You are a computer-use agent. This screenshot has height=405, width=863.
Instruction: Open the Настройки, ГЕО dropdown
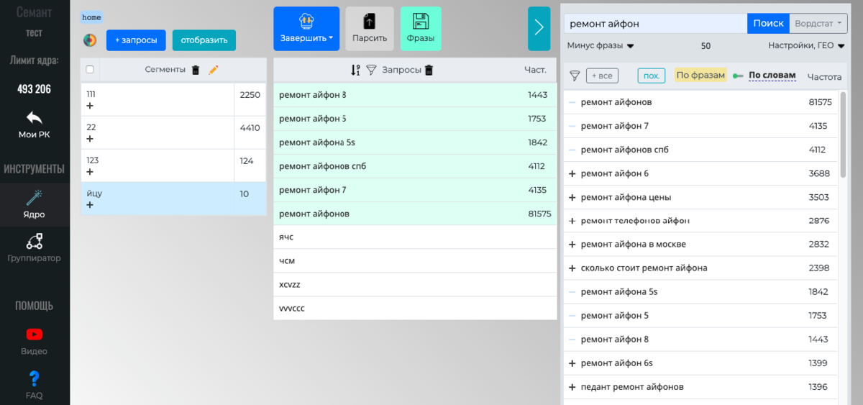pos(805,45)
